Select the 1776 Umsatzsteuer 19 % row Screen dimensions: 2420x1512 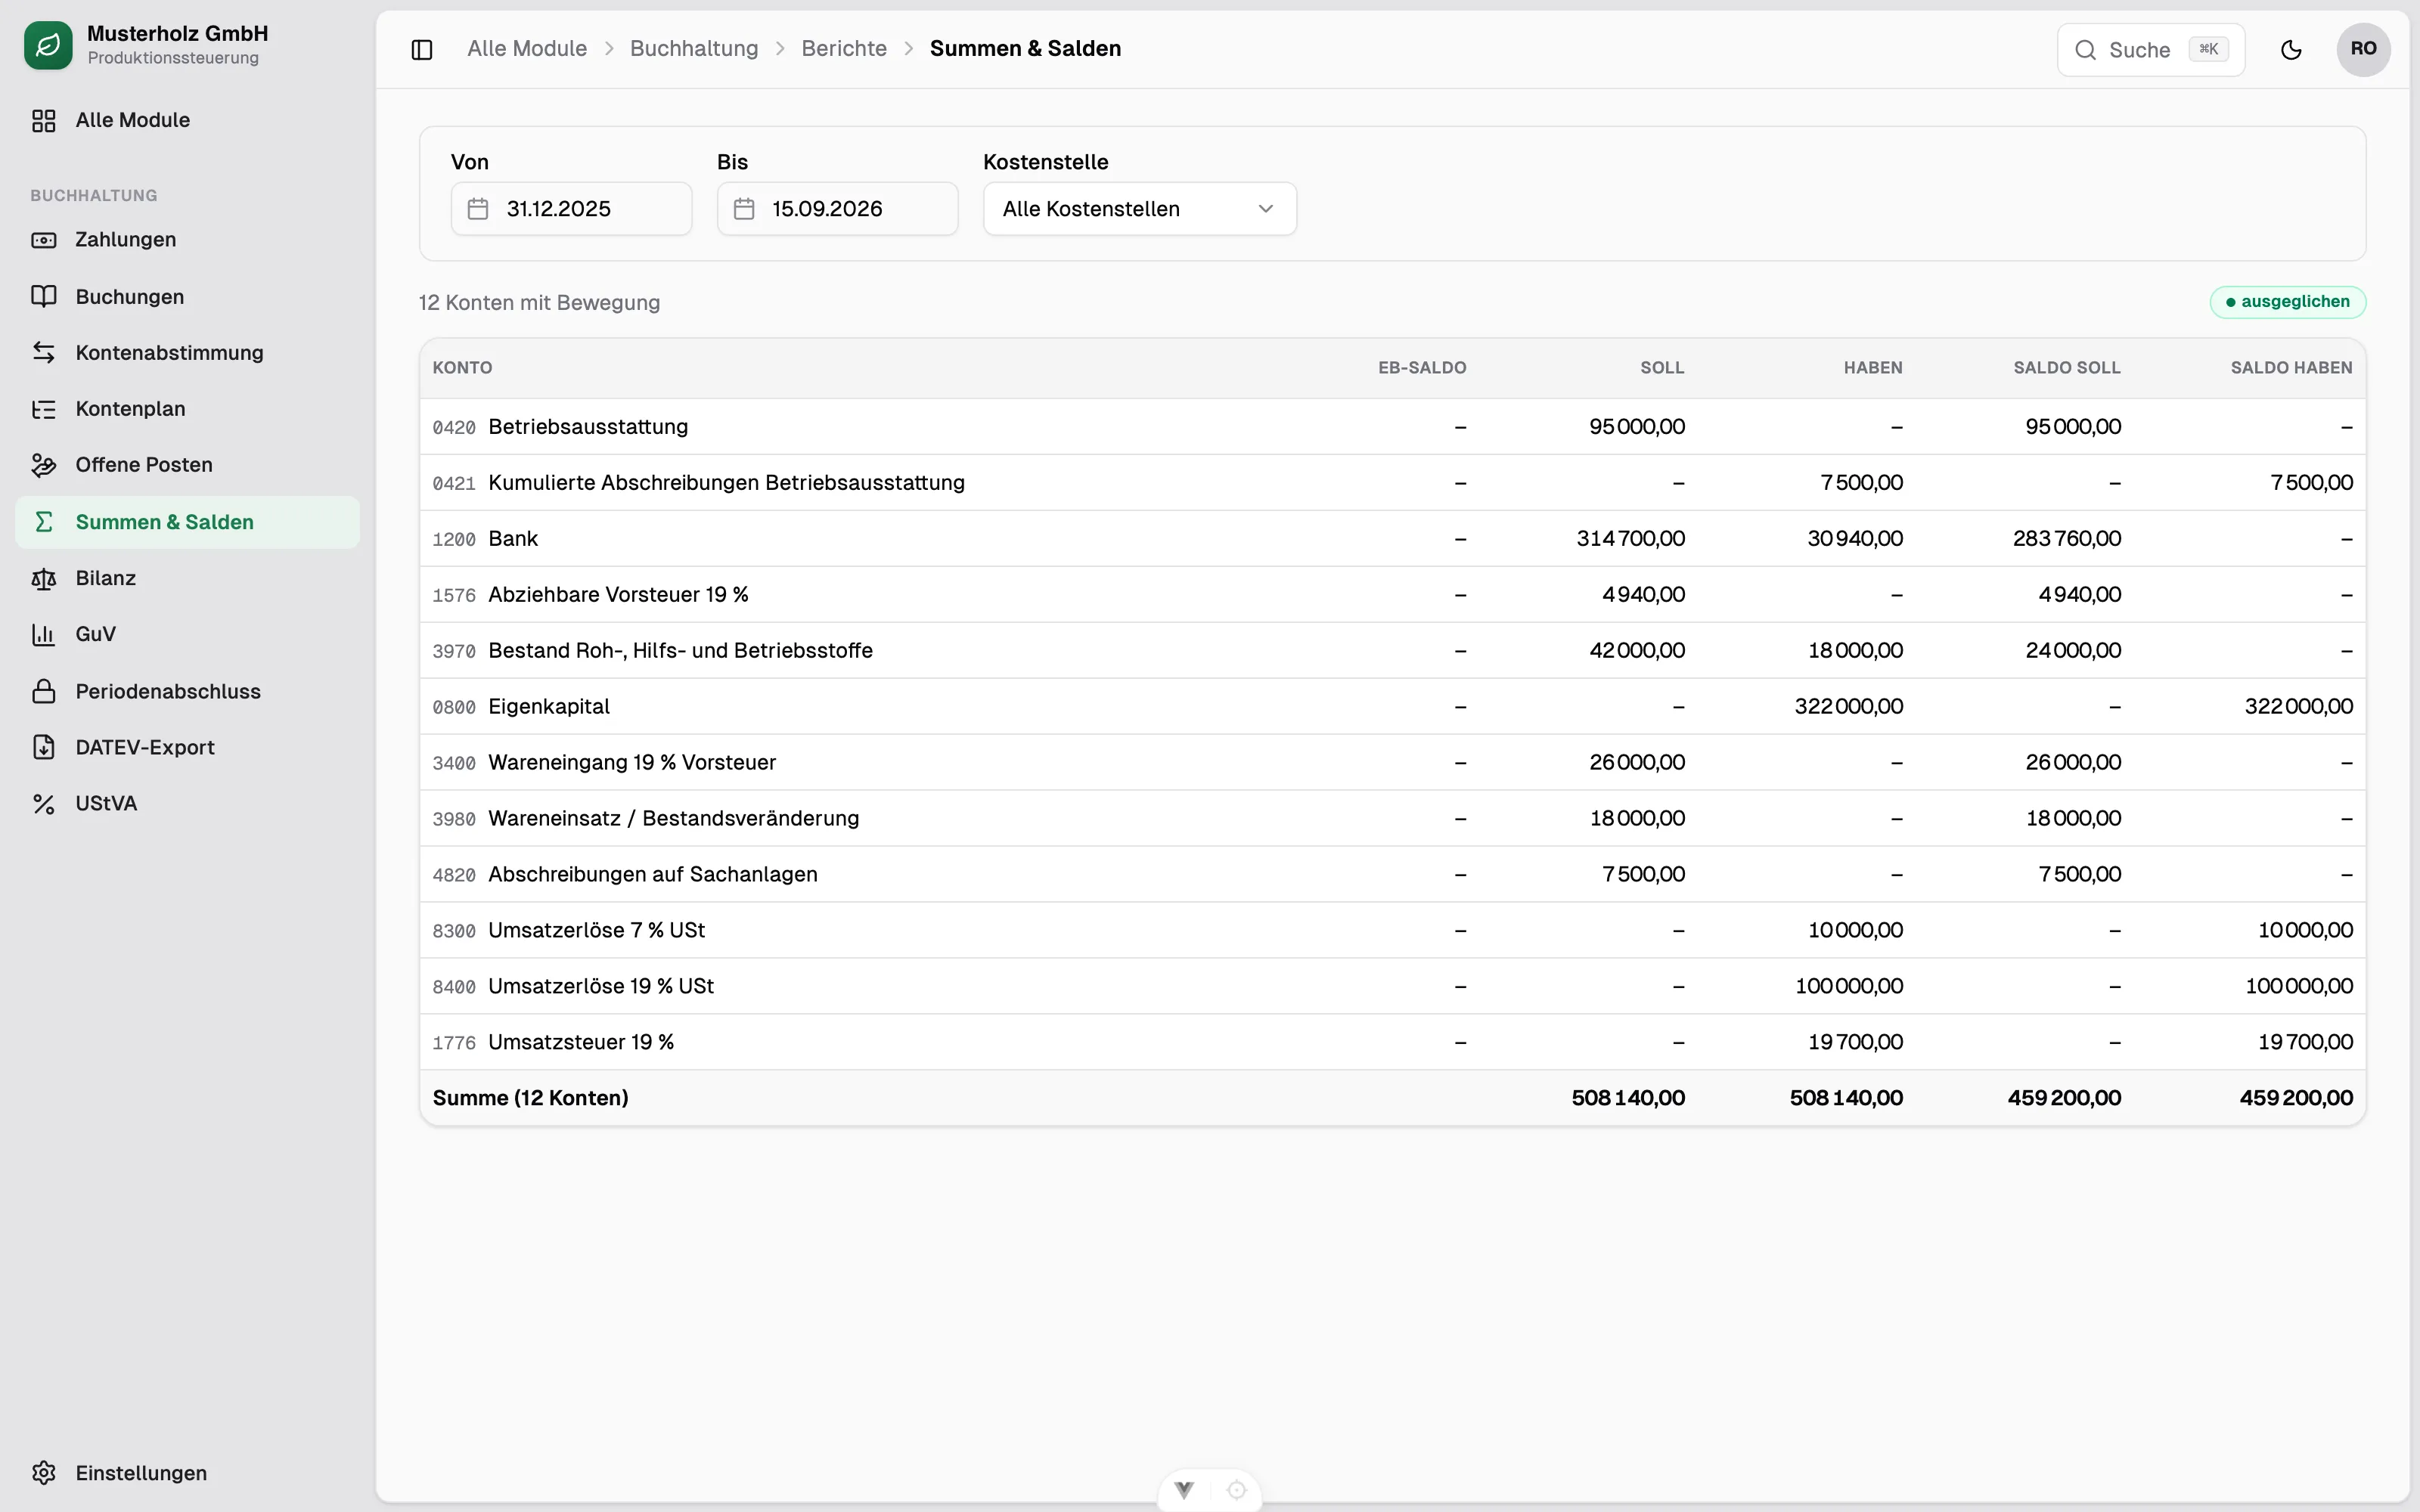tap(1392, 1043)
